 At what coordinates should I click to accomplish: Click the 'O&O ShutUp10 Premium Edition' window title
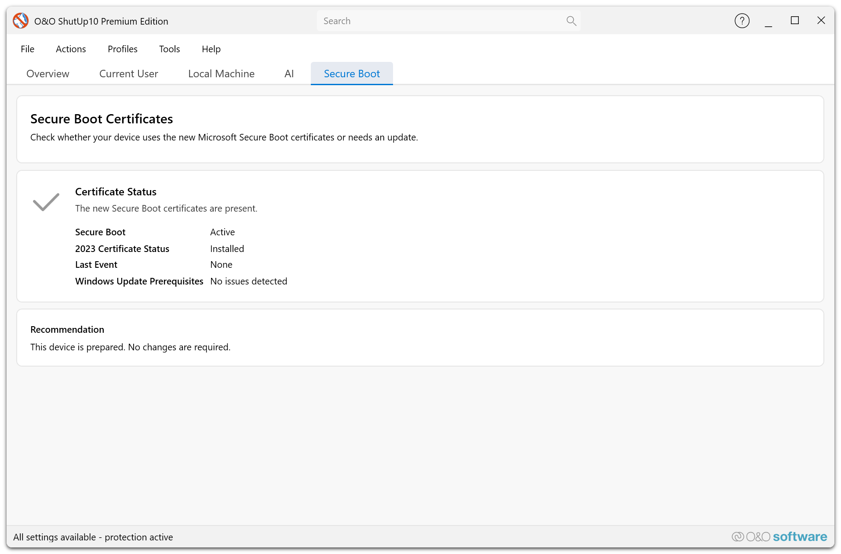pos(101,21)
